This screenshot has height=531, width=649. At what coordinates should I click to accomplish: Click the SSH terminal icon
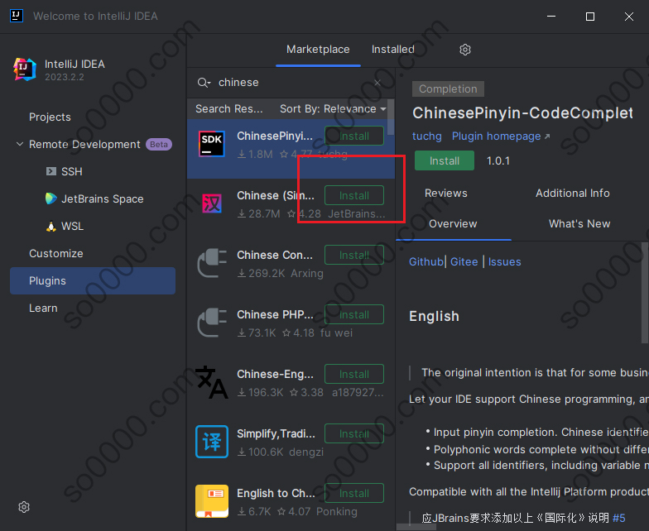pos(51,171)
